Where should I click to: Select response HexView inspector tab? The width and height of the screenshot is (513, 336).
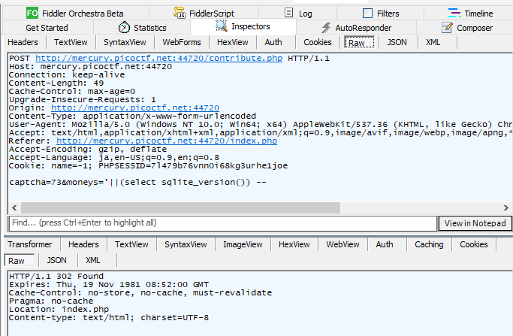pos(294,244)
